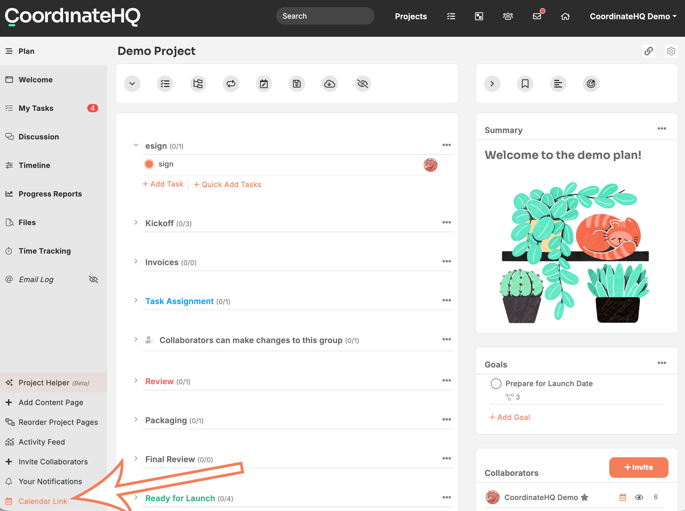Click the target goal icon in right panel
The image size is (685, 511).
(x=591, y=84)
